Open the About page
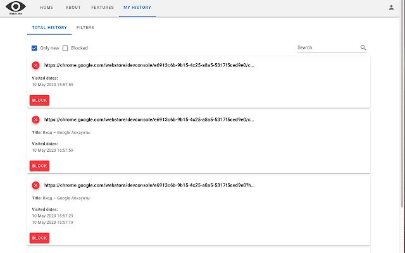 73,8
